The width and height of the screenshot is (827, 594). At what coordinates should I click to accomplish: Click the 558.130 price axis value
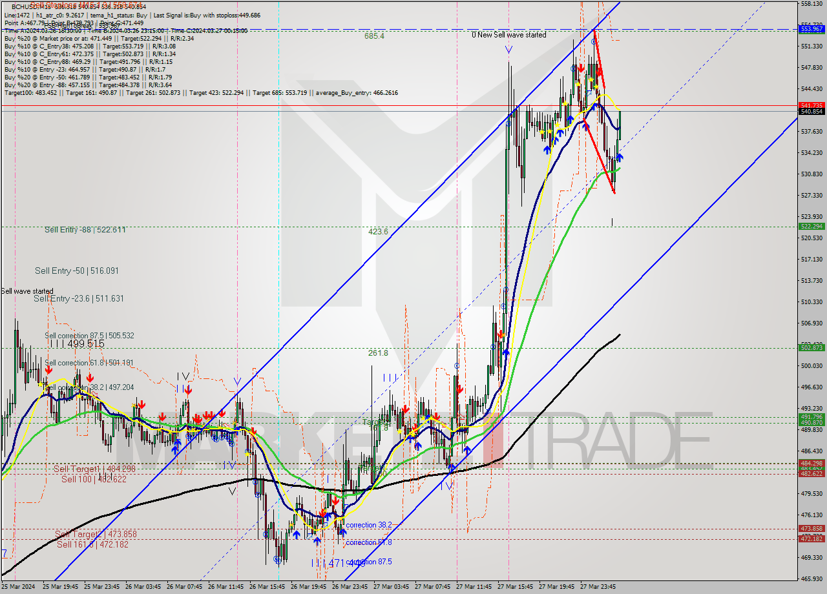point(812,3)
